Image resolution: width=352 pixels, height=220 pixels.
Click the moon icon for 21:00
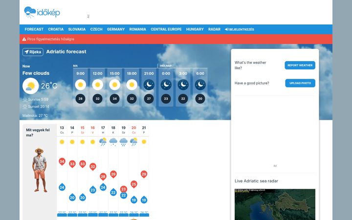149,85
